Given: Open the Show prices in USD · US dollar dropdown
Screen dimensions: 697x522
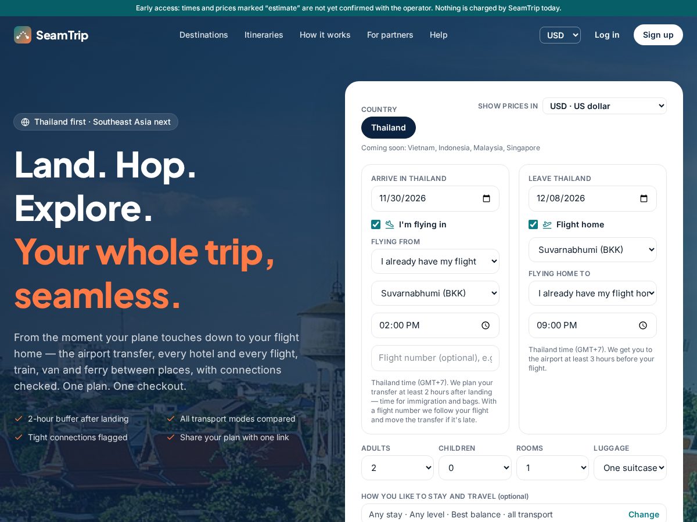Looking at the screenshot, I should (605, 106).
